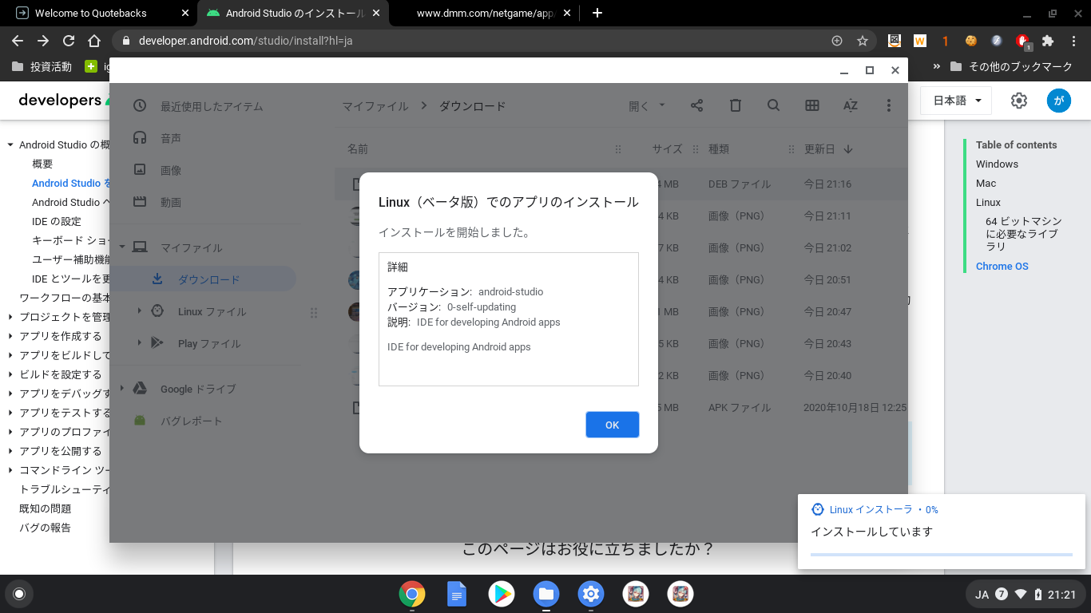Image resolution: width=1091 pixels, height=613 pixels.
Task: Open 64 ビットマシンに必要なライブラリ link
Action: point(1024,234)
